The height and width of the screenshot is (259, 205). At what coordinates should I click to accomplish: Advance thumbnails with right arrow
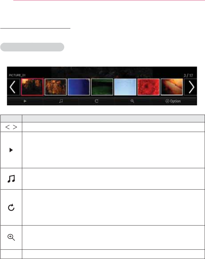tap(191, 87)
